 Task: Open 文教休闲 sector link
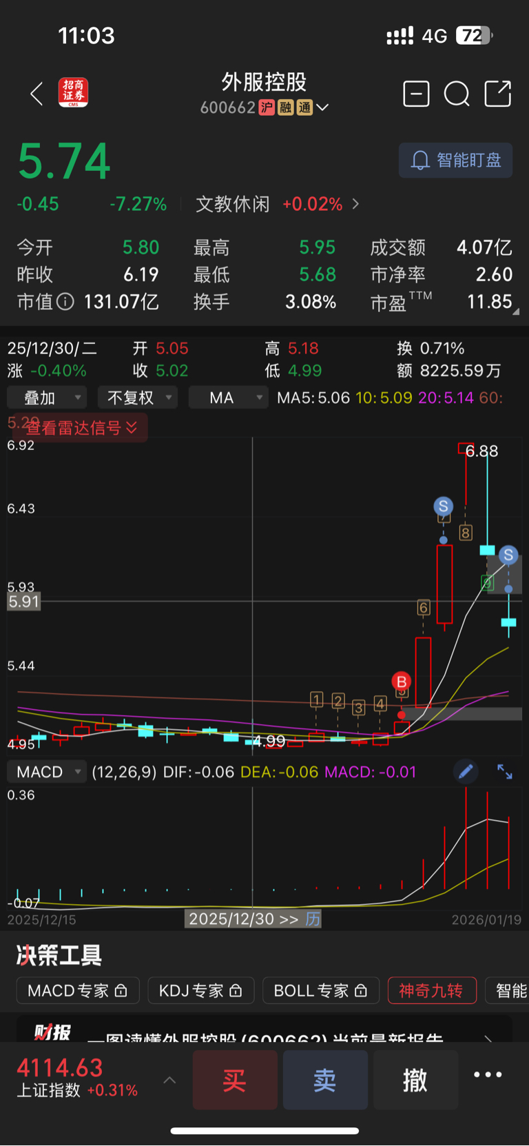pos(233,204)
